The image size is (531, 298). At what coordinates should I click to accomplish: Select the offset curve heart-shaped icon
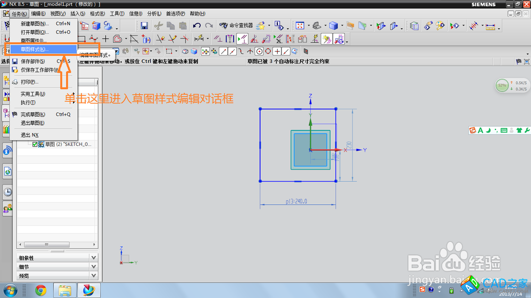[117, 39]
